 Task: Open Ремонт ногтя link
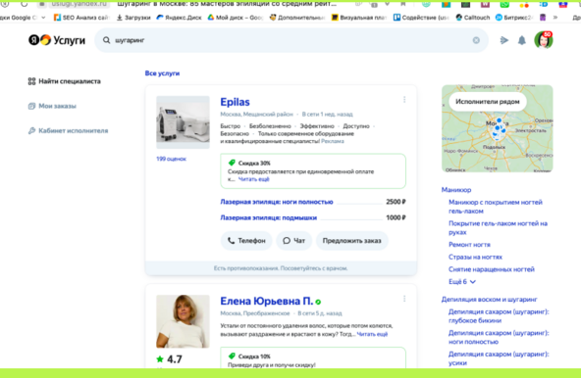pyautogui.click(x=469, y=245)
